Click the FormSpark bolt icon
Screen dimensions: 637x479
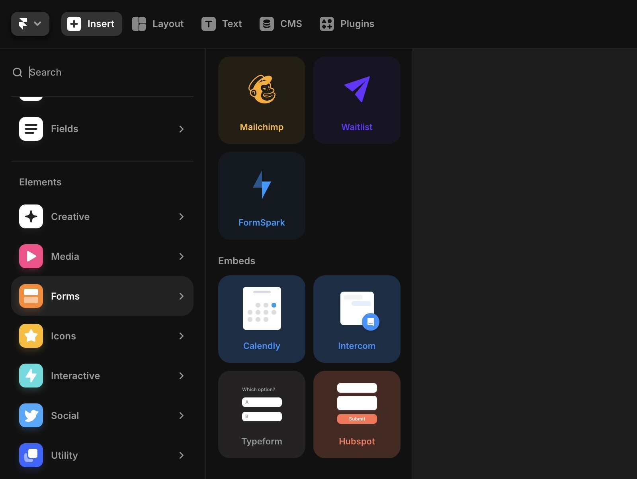click(262, 185)
